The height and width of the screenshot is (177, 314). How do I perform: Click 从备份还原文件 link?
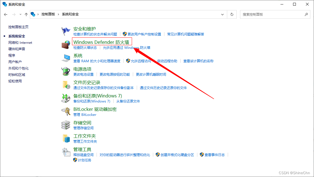tap(128, 101)
